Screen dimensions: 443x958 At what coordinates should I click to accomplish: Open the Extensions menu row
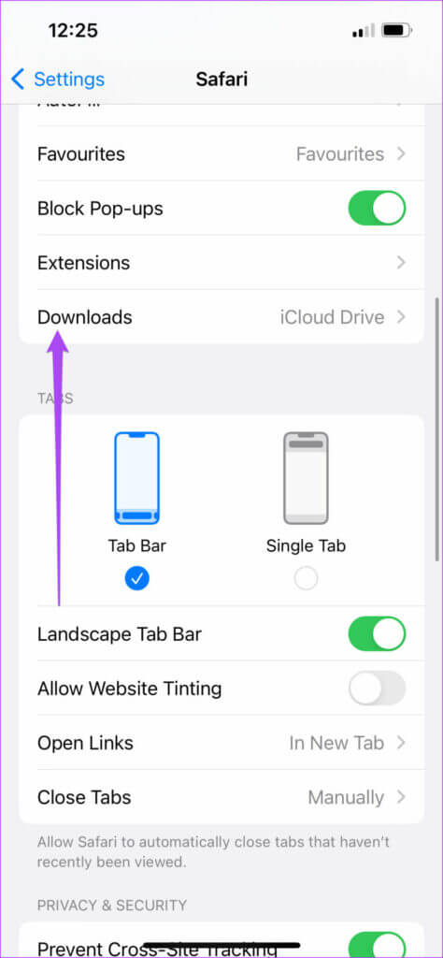(221, 263)
